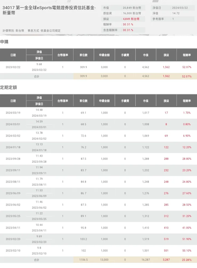This screenshot has width=197, height=268.
Task: Select the 2024/02/02 row date
Action: pyautogui.click(x=13, y=136)
